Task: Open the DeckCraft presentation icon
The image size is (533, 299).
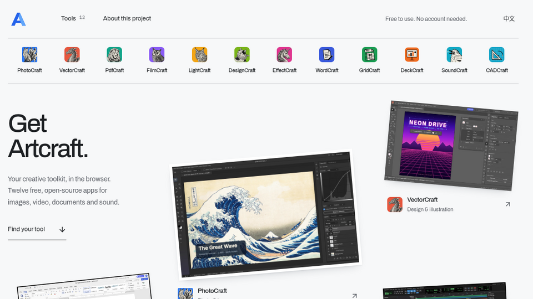Action: (412, 55)
